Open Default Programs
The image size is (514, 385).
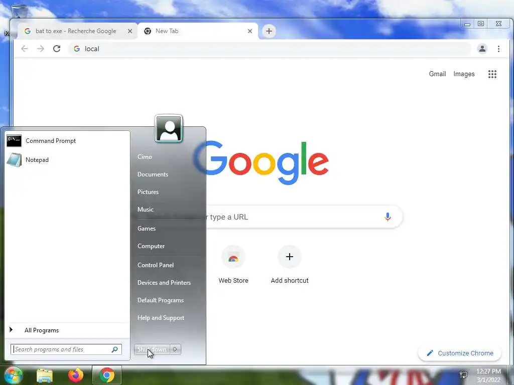pyautogui.click(x=160, y=300)
